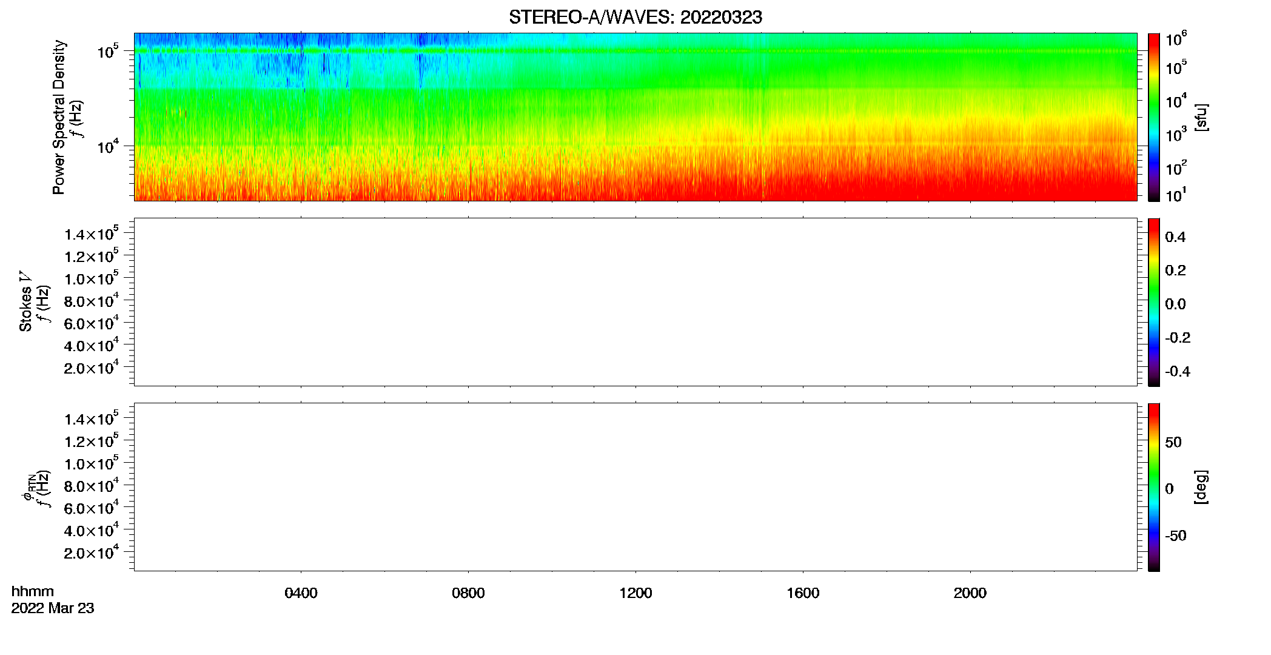
Task: Click the date text 2022 Mar 23
Action: click(x=53, y=608)
